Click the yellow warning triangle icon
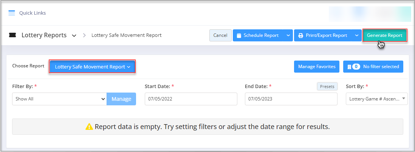Screen dimensions: 415x152 click(x=89, y=127)
